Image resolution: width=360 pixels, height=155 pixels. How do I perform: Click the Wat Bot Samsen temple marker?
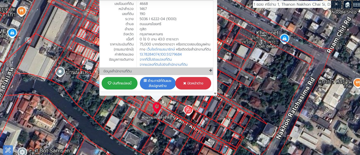coord(22,151)
